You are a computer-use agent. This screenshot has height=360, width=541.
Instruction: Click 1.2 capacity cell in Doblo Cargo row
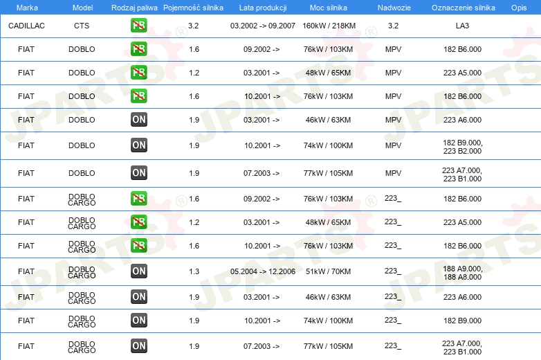click(194, 222)
